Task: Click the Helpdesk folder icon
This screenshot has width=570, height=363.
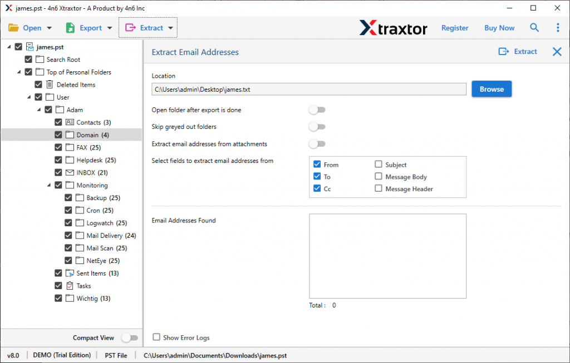Action: click(x=70, y=160)
